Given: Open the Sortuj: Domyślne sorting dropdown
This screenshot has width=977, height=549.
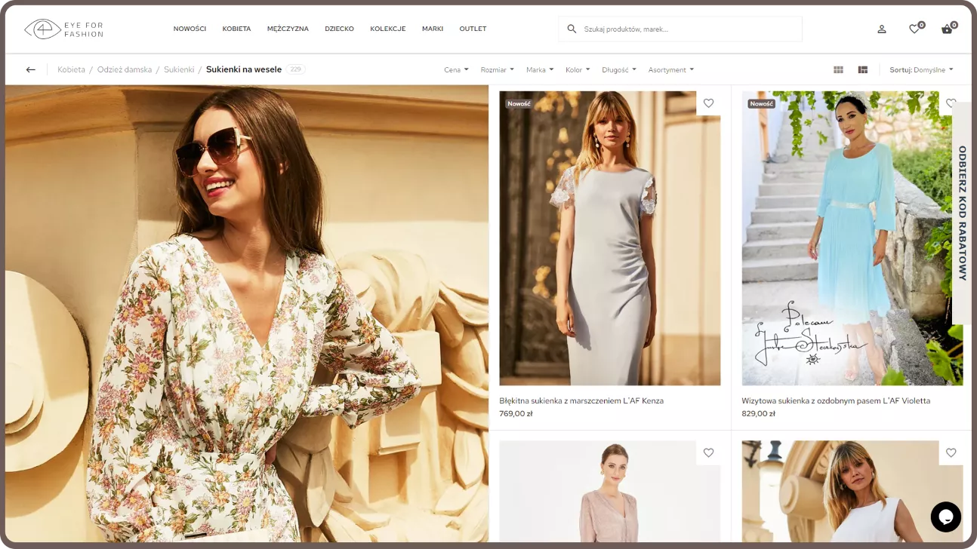Looking at the screenshot, I should pyautogui.click(x=921, y=69).
